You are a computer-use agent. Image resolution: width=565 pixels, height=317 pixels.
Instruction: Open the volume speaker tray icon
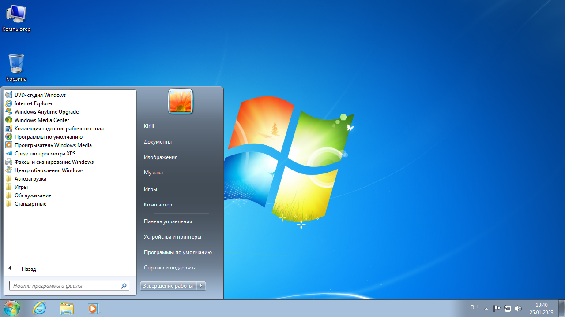pos(518,308)
